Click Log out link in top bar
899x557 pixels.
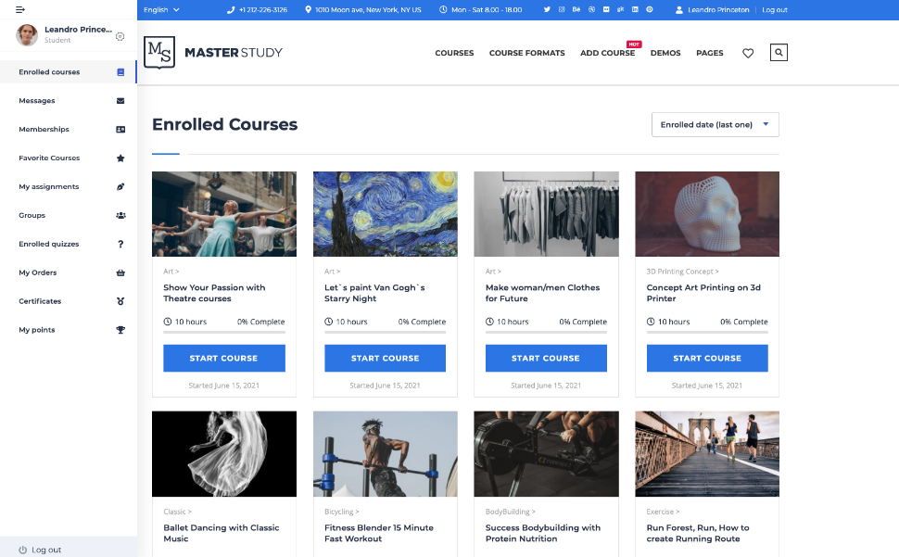tap(775, 10)
